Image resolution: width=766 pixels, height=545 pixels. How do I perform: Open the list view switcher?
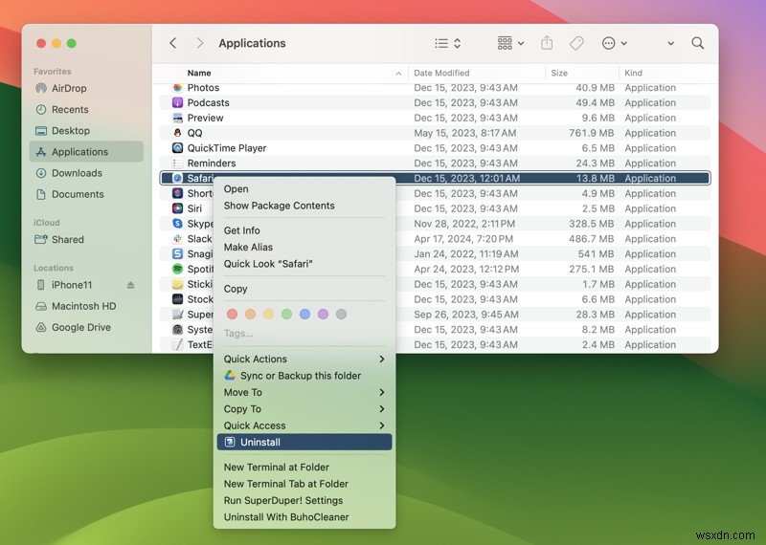447,43
